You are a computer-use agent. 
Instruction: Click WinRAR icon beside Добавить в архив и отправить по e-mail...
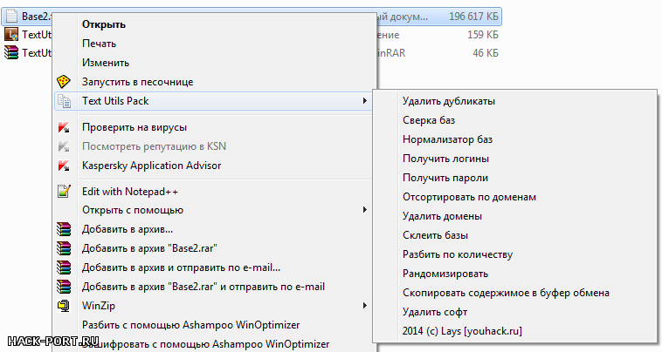(64, 267)
